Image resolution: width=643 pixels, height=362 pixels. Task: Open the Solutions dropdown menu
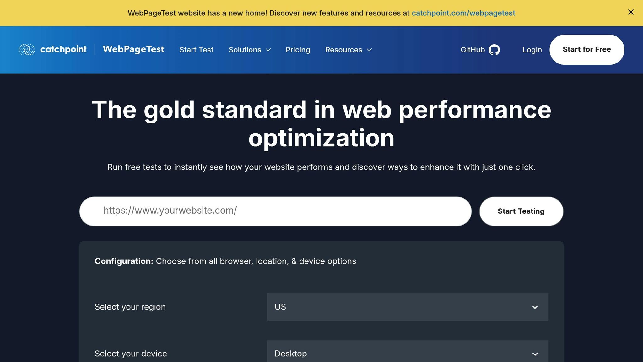[245, 50]
